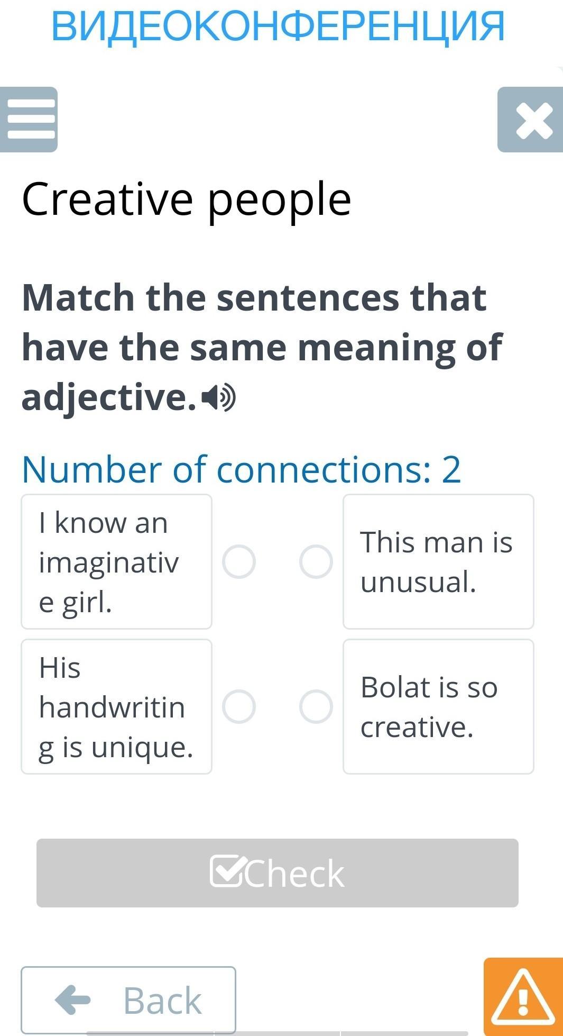Click the 'Bolat is so creative.' card

point(438,706)
